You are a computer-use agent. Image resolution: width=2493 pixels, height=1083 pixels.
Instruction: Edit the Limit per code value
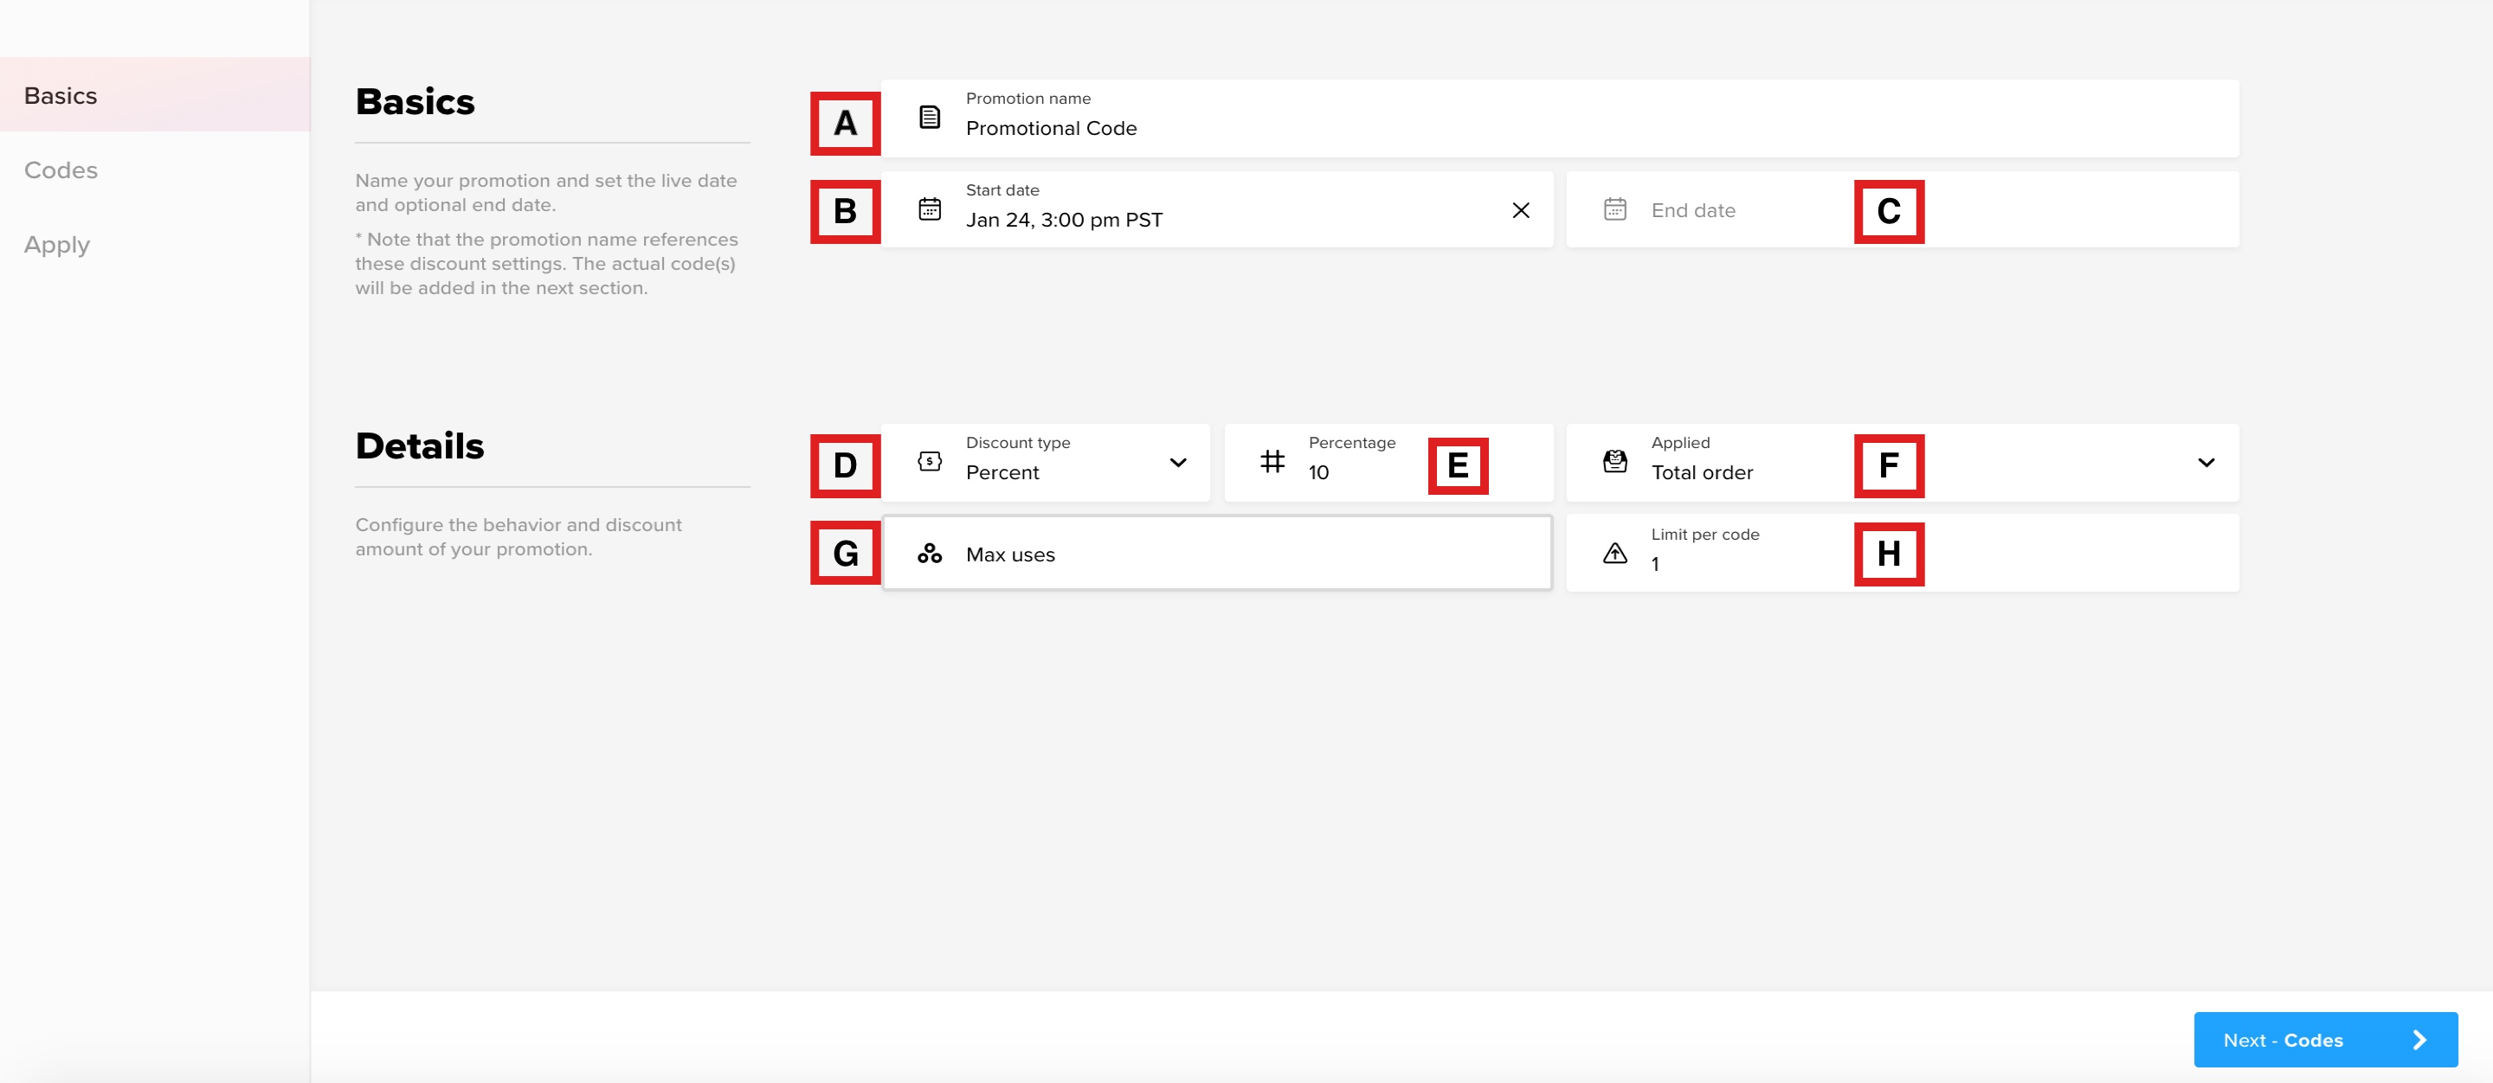coord(1902,553)
